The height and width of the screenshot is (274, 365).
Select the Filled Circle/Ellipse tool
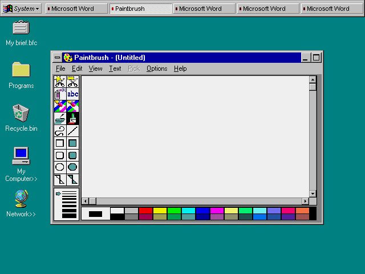pos(72,167)
